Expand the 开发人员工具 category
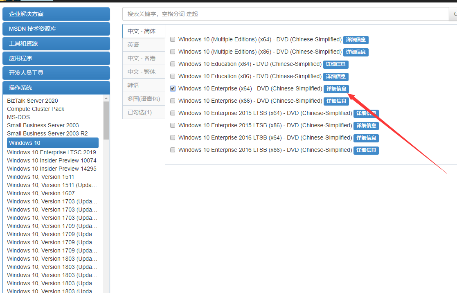Viewport: 457px width, 293px height. tap(56, 73)
